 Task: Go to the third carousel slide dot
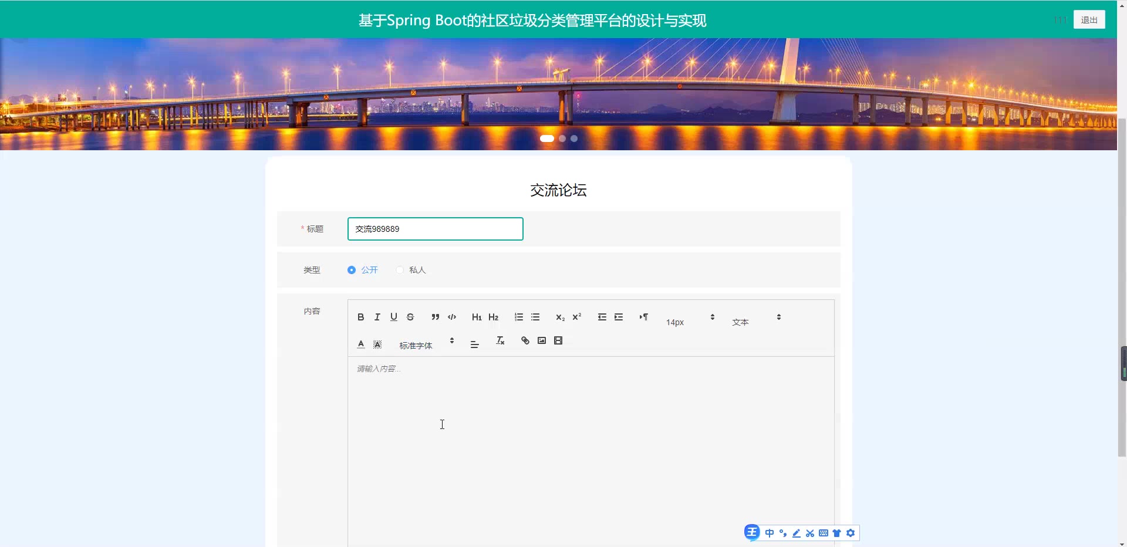(x=574, y=139)
